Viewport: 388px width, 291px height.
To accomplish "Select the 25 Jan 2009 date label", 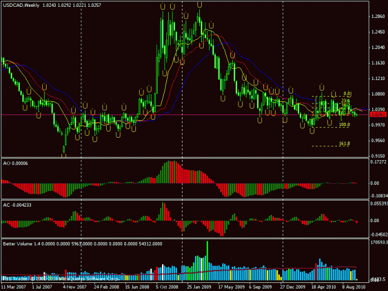I will click(199, 287).
